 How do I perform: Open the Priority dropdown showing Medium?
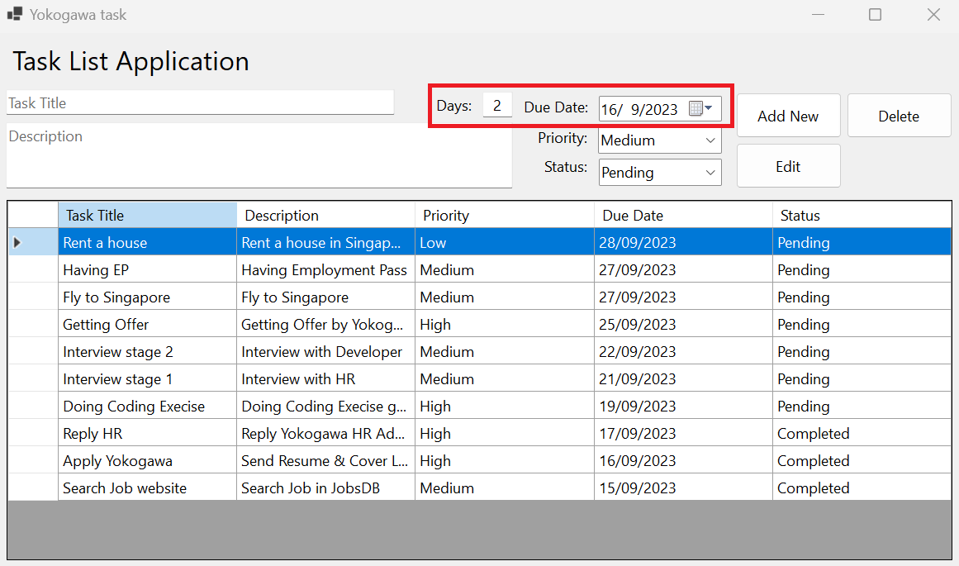point(658,139)
